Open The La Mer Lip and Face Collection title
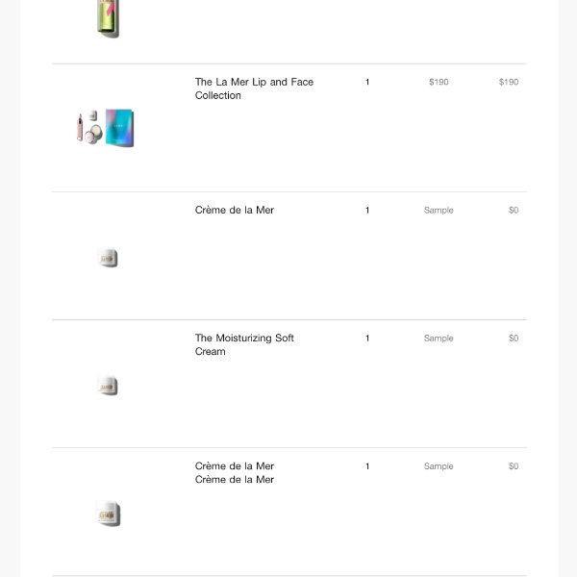The image size is (577, 577). pos(254,88)
